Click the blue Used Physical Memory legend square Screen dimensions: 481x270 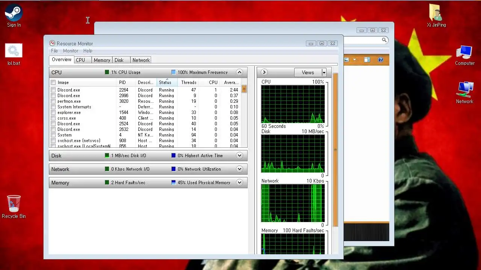click(x=173, y=183)
